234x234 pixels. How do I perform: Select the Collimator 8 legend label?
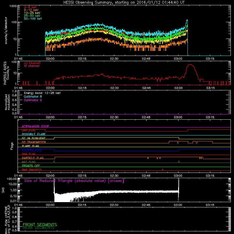(33, 97)
